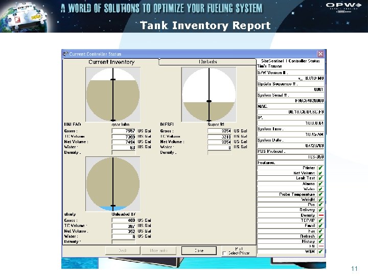368x276 pixels.
Task: Select the Current Inventory tab
Action: (x=111, y=62)
